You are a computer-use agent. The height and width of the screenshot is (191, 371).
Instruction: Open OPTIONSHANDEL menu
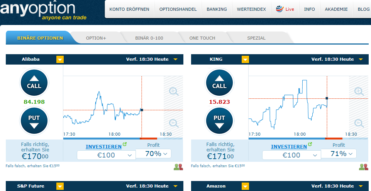point(178,9)
